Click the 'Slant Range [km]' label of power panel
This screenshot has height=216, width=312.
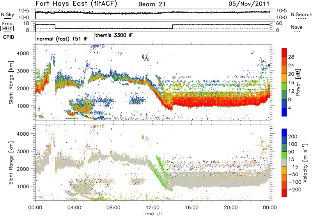[11, 82]
